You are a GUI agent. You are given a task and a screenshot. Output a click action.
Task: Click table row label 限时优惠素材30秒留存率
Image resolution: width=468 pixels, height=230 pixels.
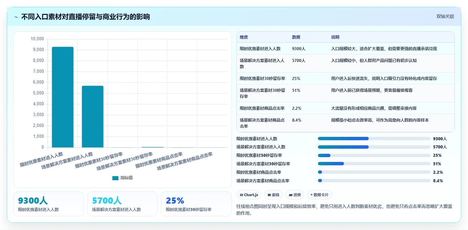point(262,79)
